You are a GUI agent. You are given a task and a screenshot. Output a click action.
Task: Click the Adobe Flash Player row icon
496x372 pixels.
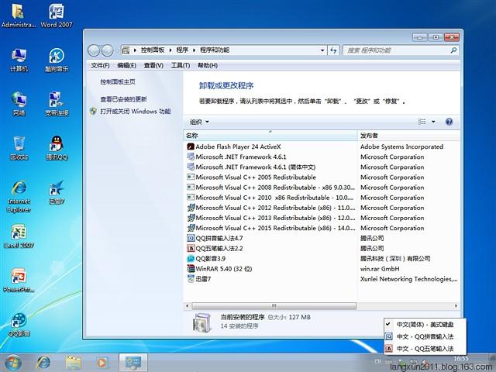pyautogui.click(x=191, y=146)
